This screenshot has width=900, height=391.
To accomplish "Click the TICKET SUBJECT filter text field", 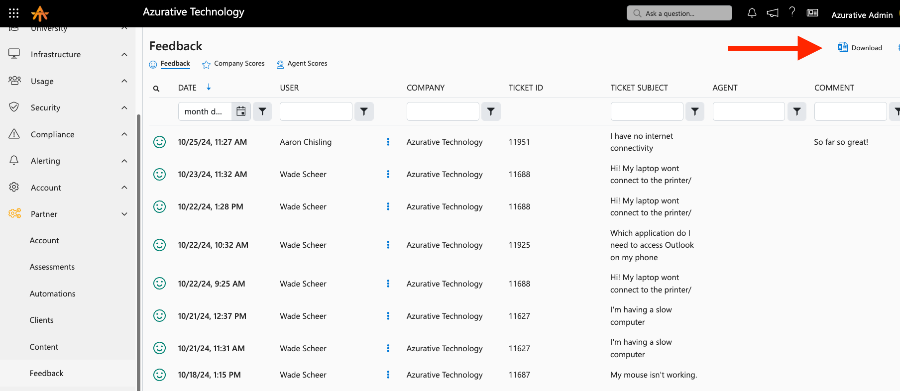I will coord(647,111).
